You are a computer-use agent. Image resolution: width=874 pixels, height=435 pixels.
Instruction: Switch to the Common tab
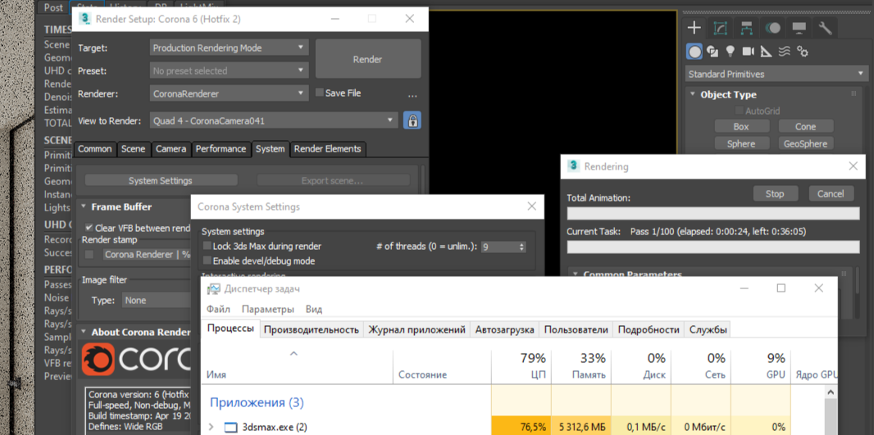pyautogui.click(x=95, y=149)
